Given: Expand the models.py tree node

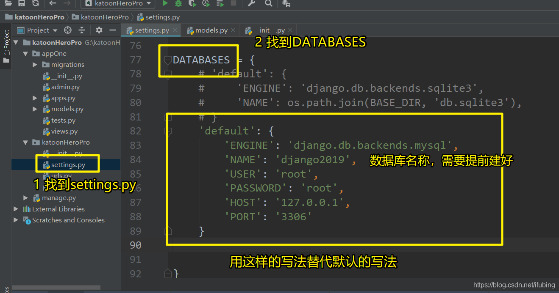Looking at the screenshot, I should coord(35,109).
